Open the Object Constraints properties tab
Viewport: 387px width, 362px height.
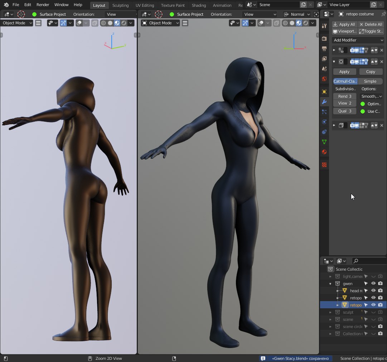click(324, 132)
